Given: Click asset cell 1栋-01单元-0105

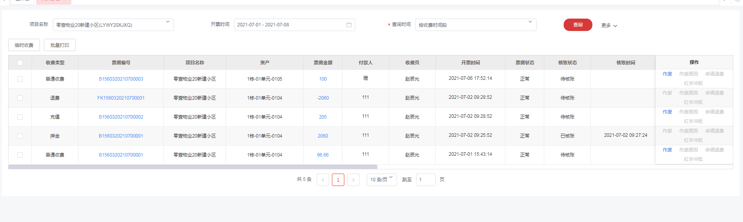Looking at the screenshot, I should 265,79.
